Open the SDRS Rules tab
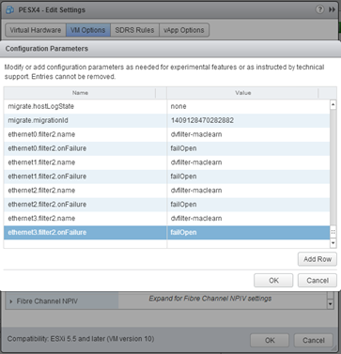This screenshot has height=354, width=341. (134, 30)
